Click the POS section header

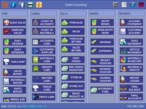pos(15,14)
